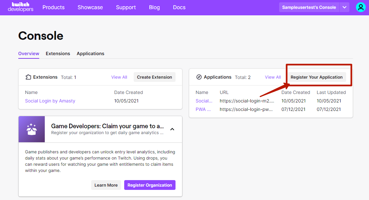Go to the Blog page
Image resolution: width=369 pixels, height=200 pixels.
coord(154,7)
